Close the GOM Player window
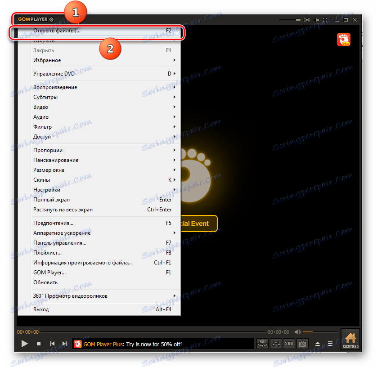The image size is (377, 367). point(355,20)
